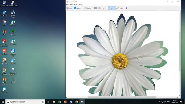Open the Windows Start menu
Viewport: 185px width, 104px height.
point(3,102)
